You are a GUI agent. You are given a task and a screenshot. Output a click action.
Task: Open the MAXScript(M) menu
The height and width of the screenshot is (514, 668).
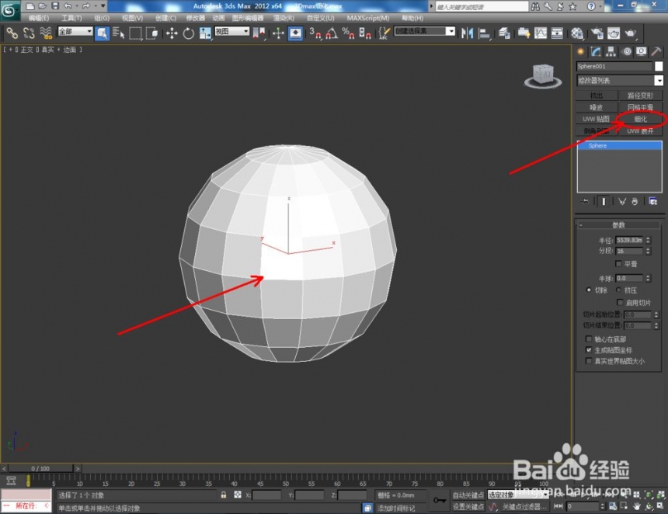point(368,18)
